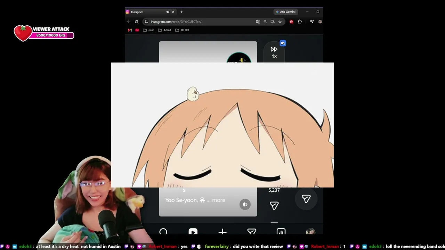Click 'not humid in Austin' chat text
This screenshot has height=250, width=445.
tap(101, 247)
